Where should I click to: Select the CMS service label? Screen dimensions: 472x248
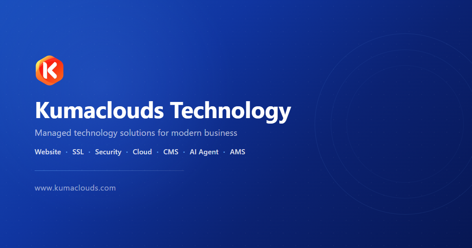click(x=171, y=152)
